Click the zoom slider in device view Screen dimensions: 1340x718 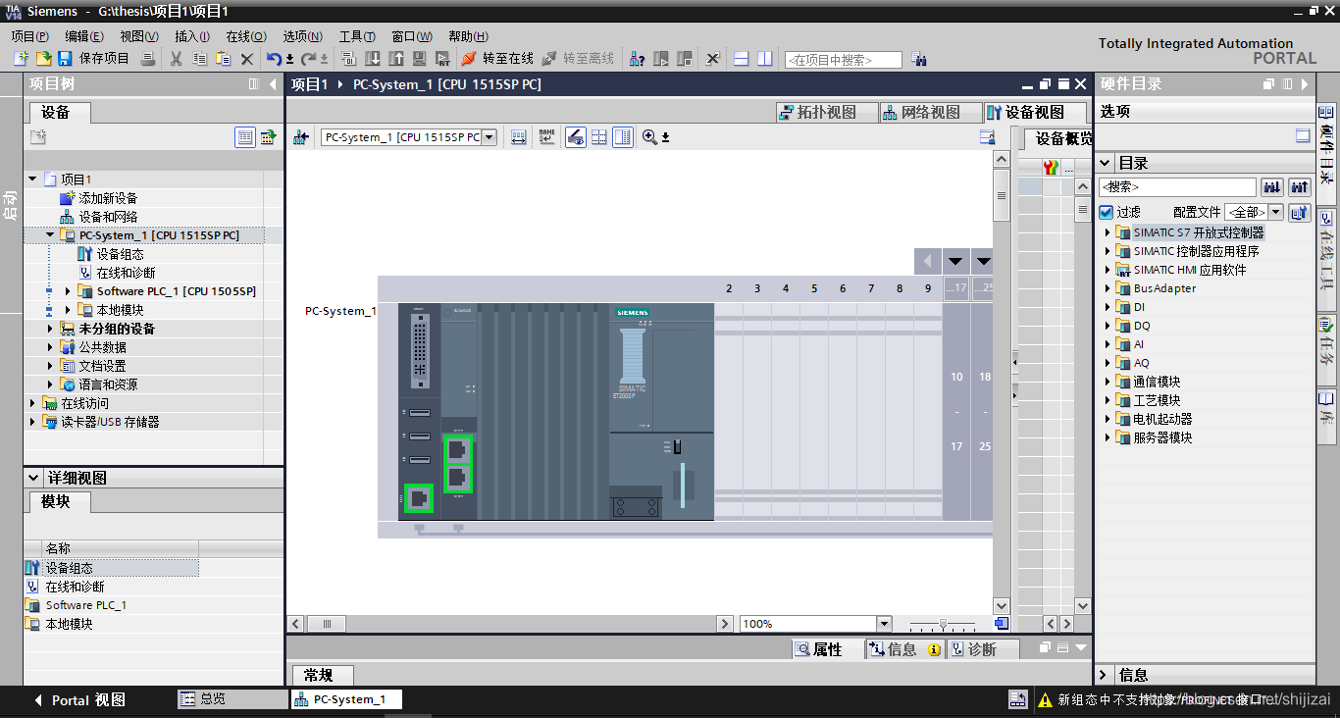click(943, 624)
